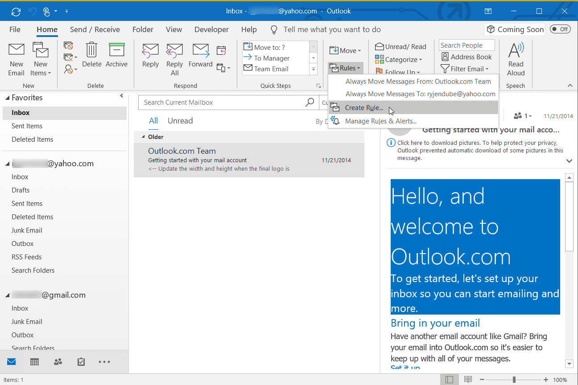Open the More respond actions dropdown
This screenshot has width=578, height=385.
click(223, 68)
